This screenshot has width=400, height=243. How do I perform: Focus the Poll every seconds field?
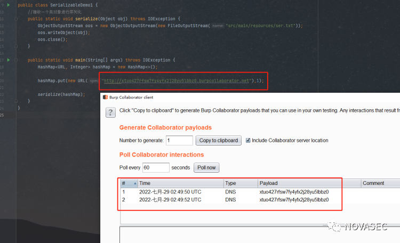tap(156, 167)
